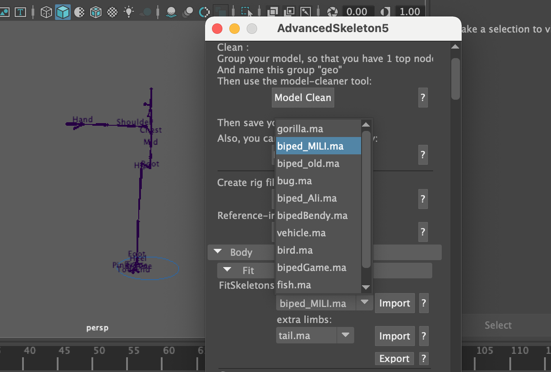Open help beside the Export button
Image resolution: width=551 pixels, height=372 pixels.
click(x=424, y=359)
